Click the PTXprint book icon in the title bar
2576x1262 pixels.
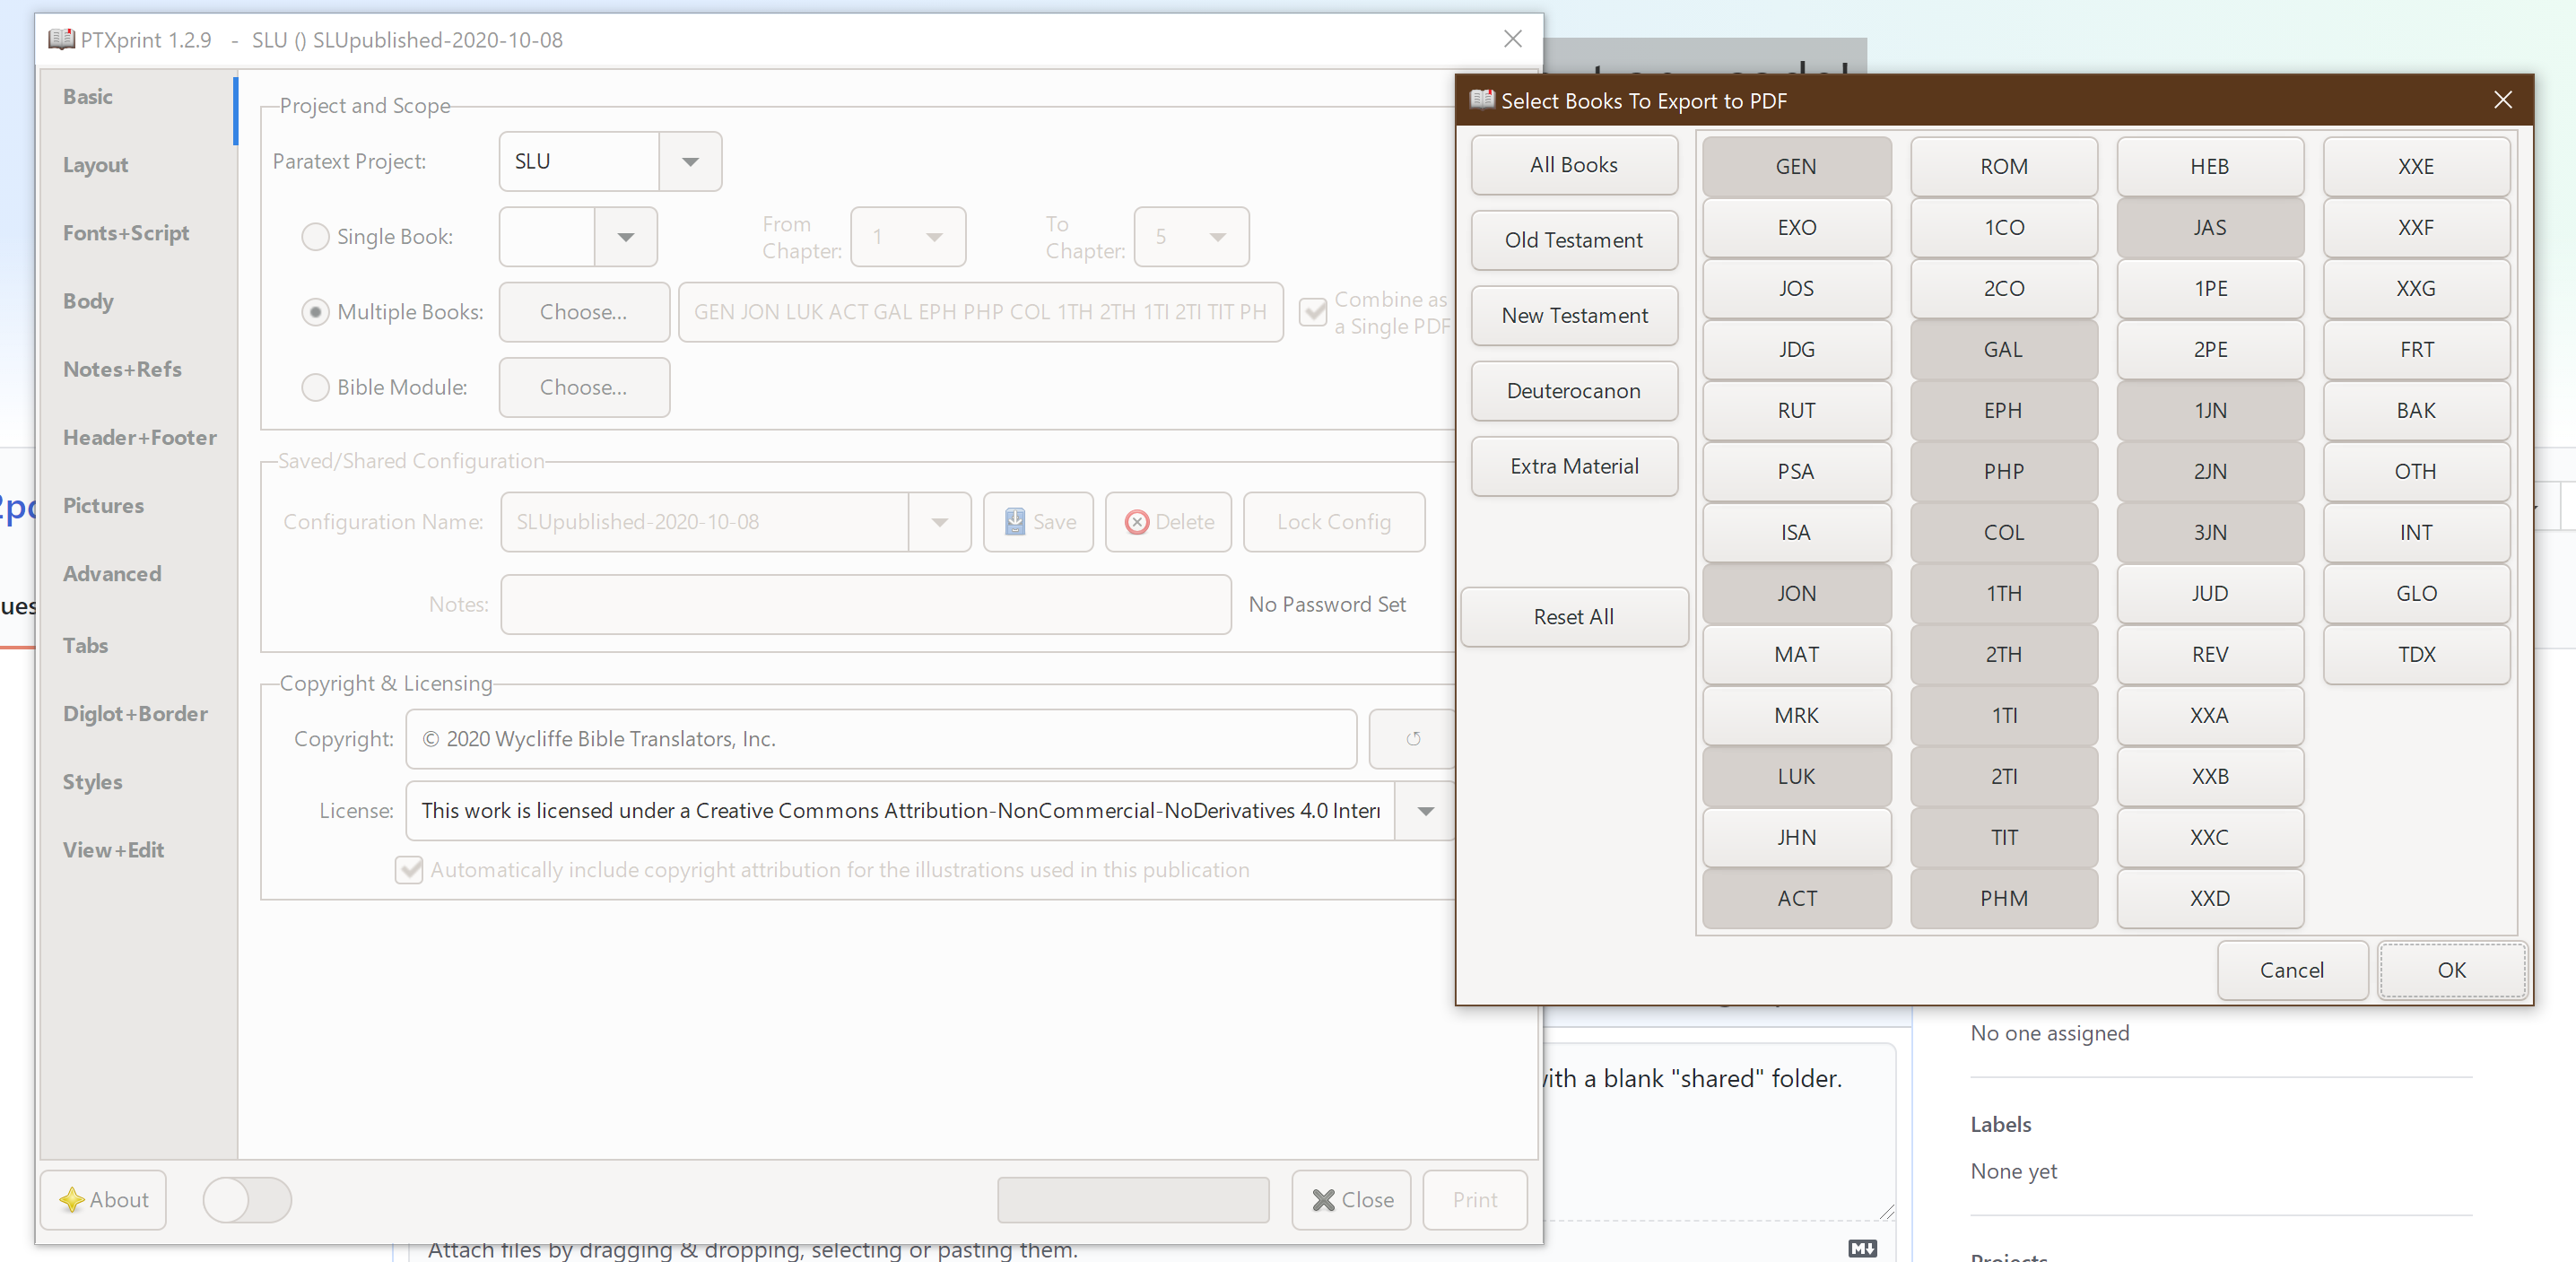click(60, 39)
